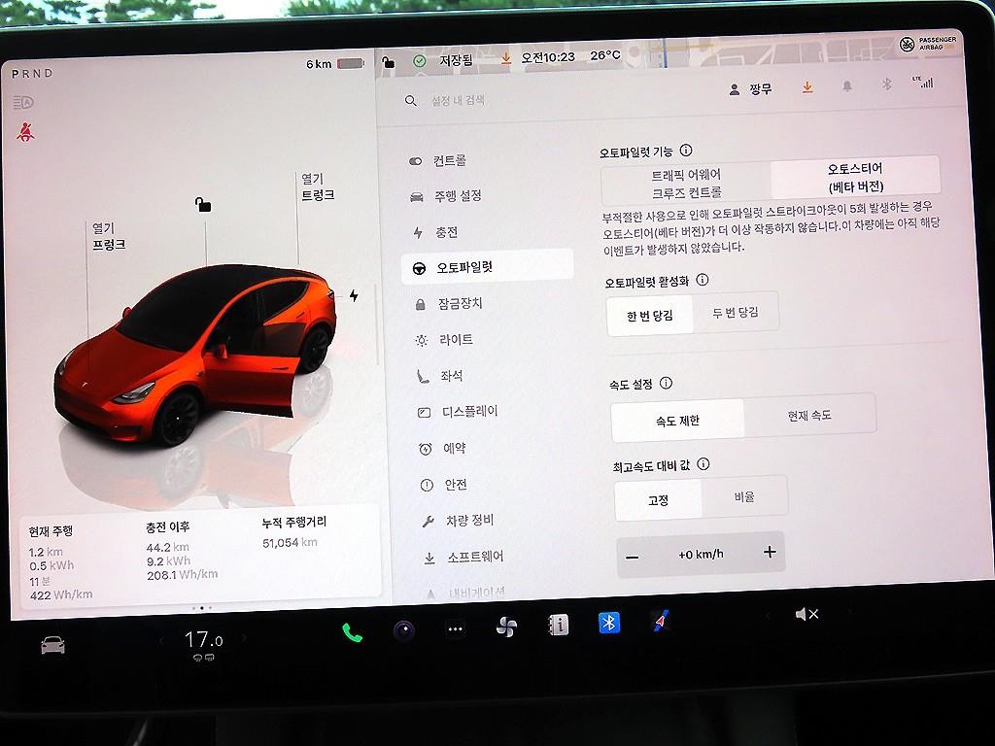Decrease speed offset with minus button

pyautogui.click(x=632, y=558)
